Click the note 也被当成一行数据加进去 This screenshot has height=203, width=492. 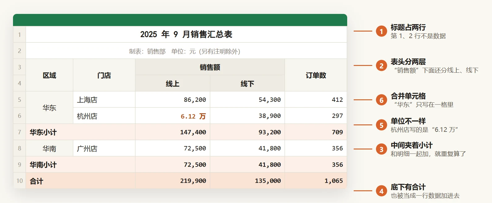click(x=425, y=196)
